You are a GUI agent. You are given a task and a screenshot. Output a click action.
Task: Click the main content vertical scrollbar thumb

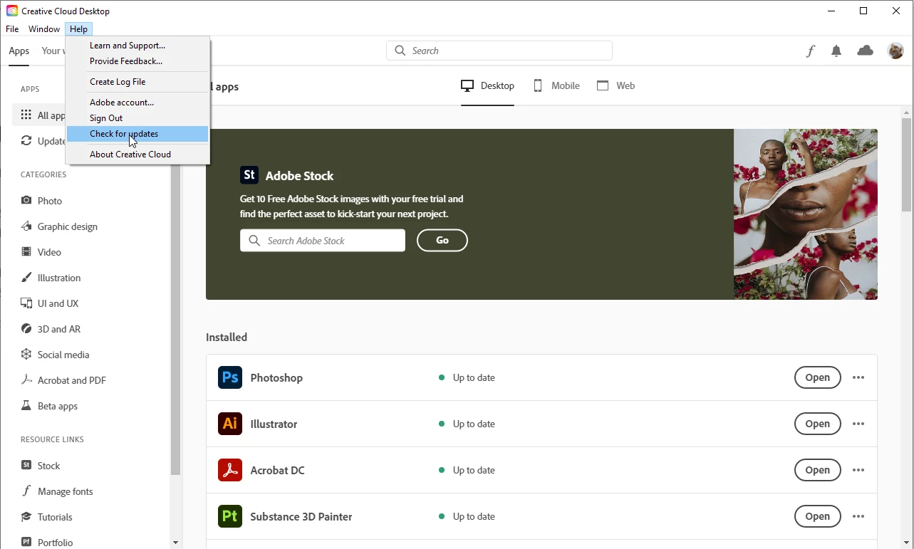coord(906,165)
